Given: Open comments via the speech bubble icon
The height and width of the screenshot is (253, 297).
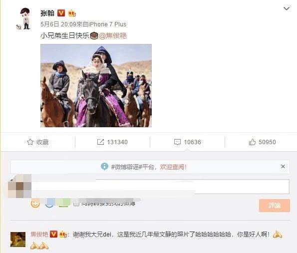Looking at the screenshot, I should pos(177,142).
